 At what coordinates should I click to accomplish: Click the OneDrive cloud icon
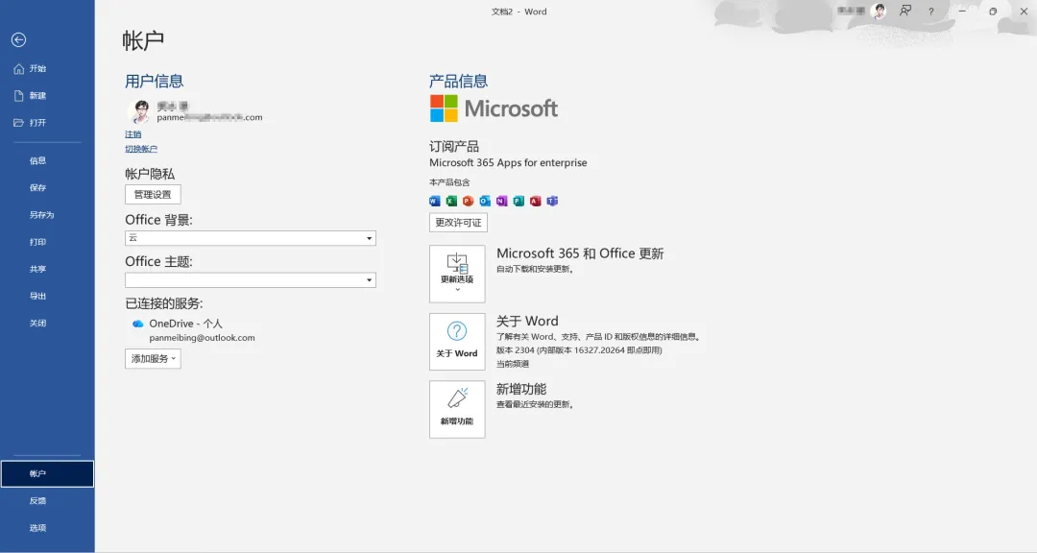coord(137,325)
